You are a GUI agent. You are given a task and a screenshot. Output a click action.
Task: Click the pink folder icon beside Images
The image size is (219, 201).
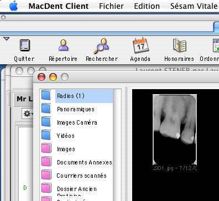[x=46, y=148]
